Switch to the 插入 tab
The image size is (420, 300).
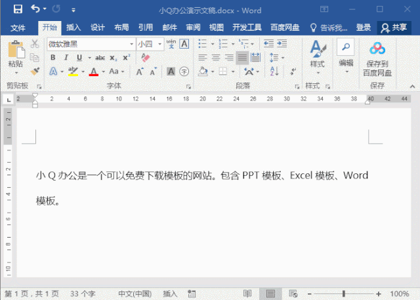(73, 28)
